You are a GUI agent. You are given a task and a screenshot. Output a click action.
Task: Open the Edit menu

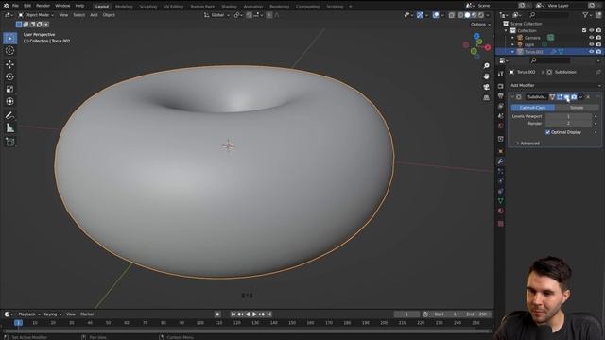click(x=27, y=6)
